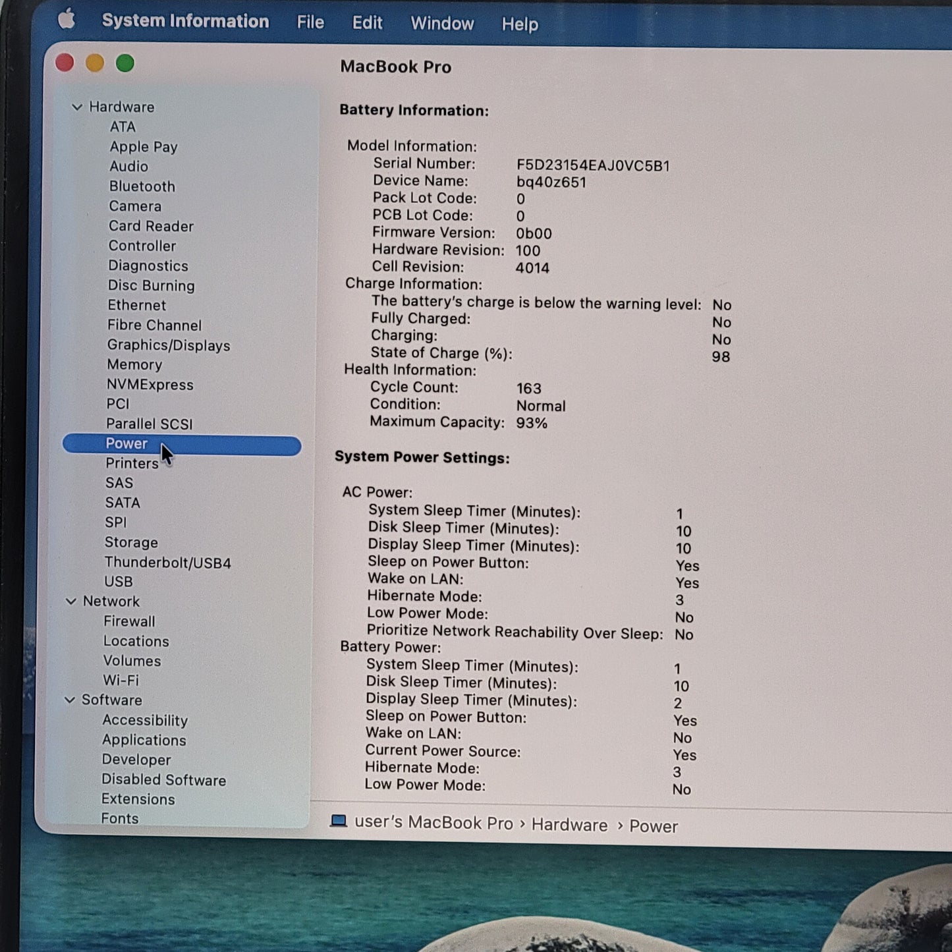Open the Help menu
This screenshot has width=952, height=952.
point(520,24)
